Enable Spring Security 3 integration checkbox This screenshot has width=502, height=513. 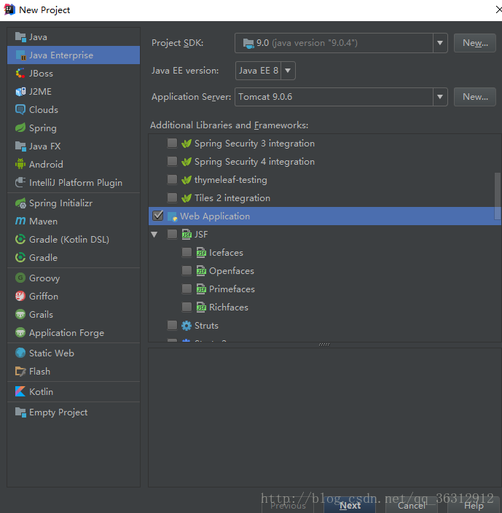(x=172, y=144)
